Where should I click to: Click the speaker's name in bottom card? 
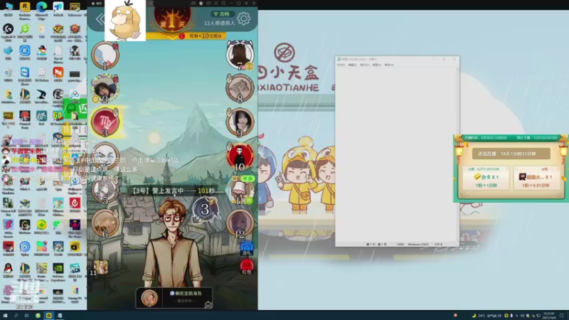pyautogui.click(x=186, y=293)
